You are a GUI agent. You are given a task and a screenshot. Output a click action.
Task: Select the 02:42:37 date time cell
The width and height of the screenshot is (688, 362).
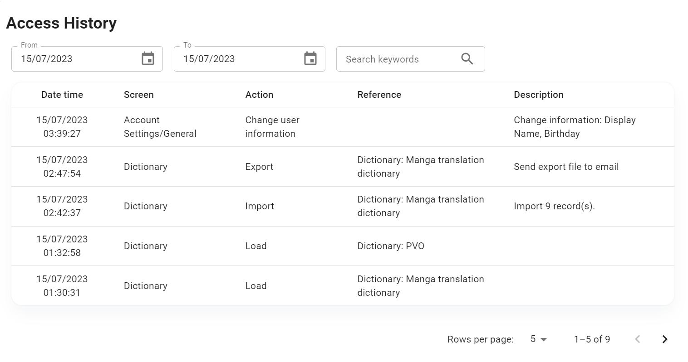[62, 206]
